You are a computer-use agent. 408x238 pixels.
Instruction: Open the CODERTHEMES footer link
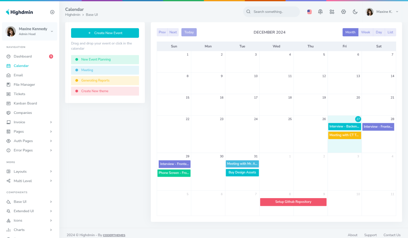pos(114,235)
